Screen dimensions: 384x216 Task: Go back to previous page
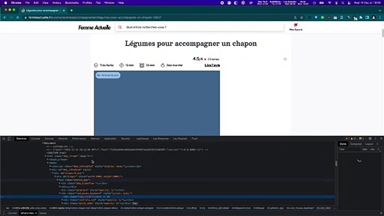[5, 17]
